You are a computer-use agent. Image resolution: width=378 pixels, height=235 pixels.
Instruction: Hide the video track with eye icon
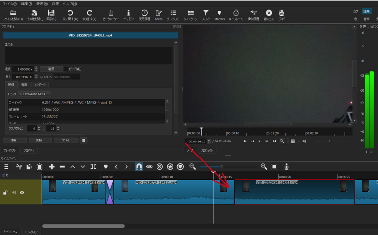22,192
